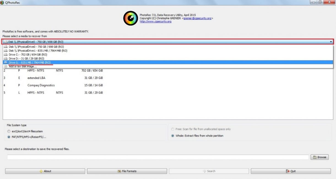The image size is (336, 179).
Task: Click the Quit button
Action: (x=291, y=171)
